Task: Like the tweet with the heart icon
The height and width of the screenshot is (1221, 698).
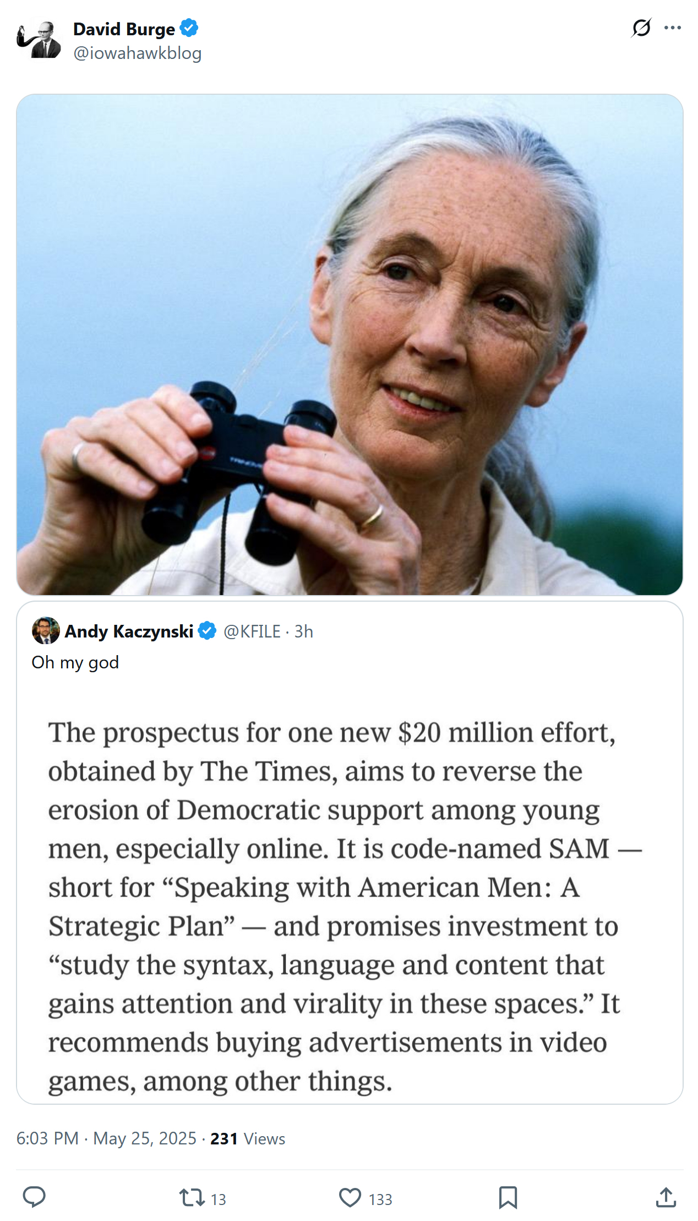Action: [x=350, y=1198]
